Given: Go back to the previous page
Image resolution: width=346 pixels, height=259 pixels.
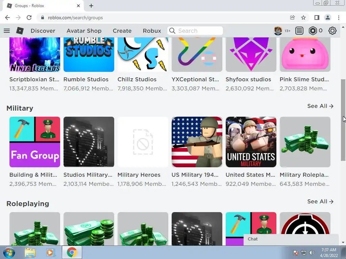Looking at the screenshot, I should point(7,18).
